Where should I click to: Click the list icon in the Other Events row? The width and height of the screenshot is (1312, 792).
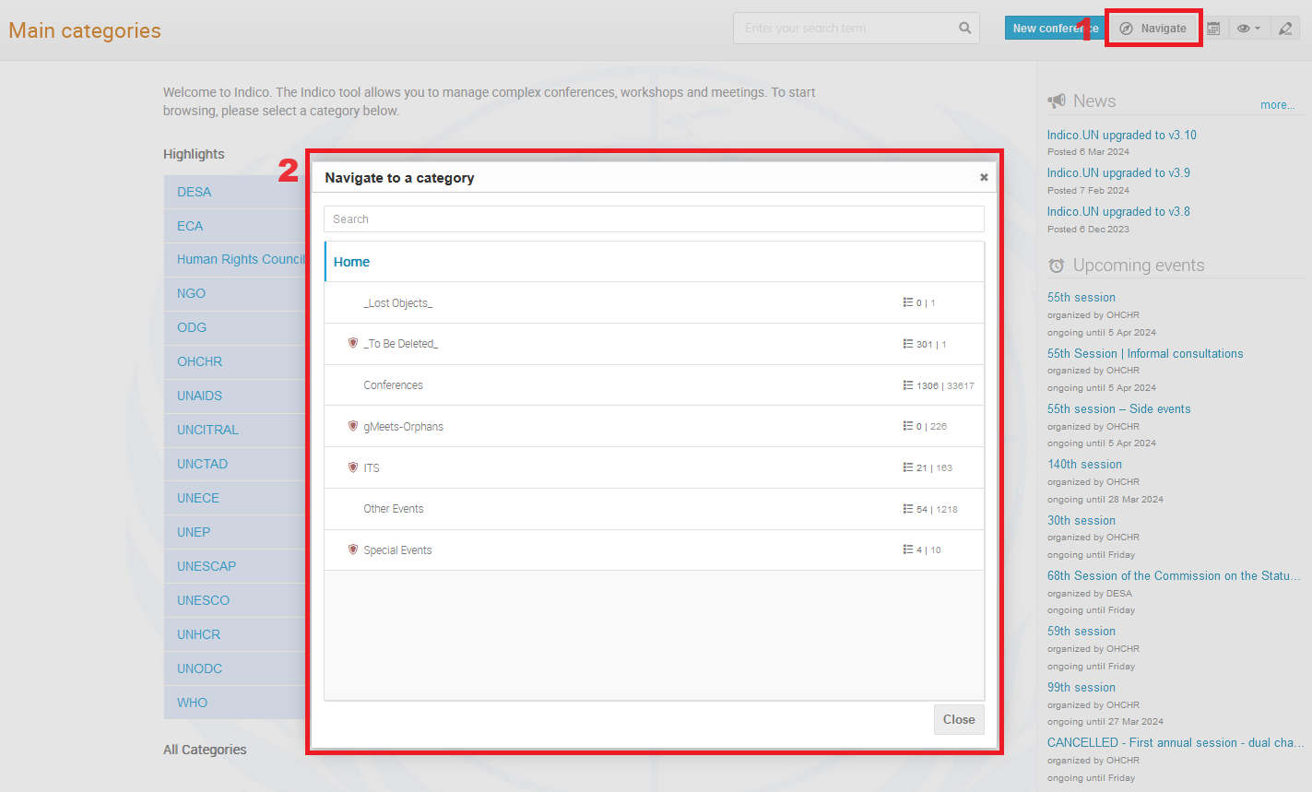[x=908, y=509]
